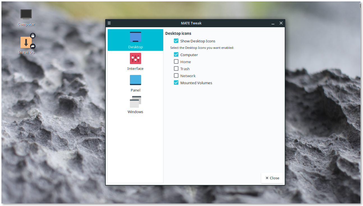
Task: Minimize the MATE Tweak window
Action: coord(273,23)
